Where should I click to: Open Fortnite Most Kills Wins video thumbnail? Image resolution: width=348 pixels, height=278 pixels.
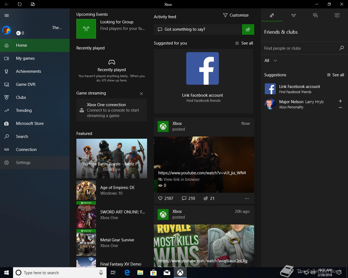click(204, 246)
